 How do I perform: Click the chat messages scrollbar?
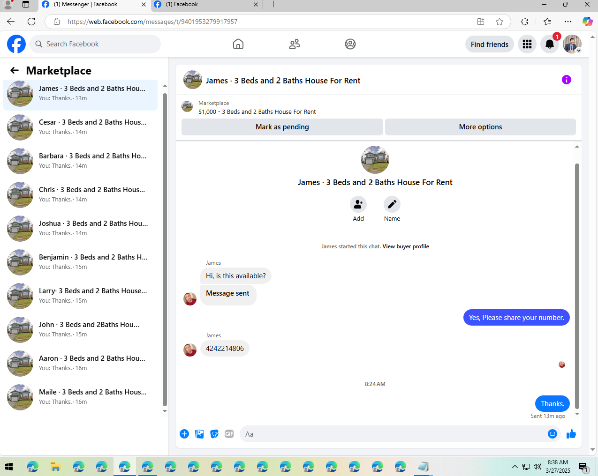click(577, 286)
